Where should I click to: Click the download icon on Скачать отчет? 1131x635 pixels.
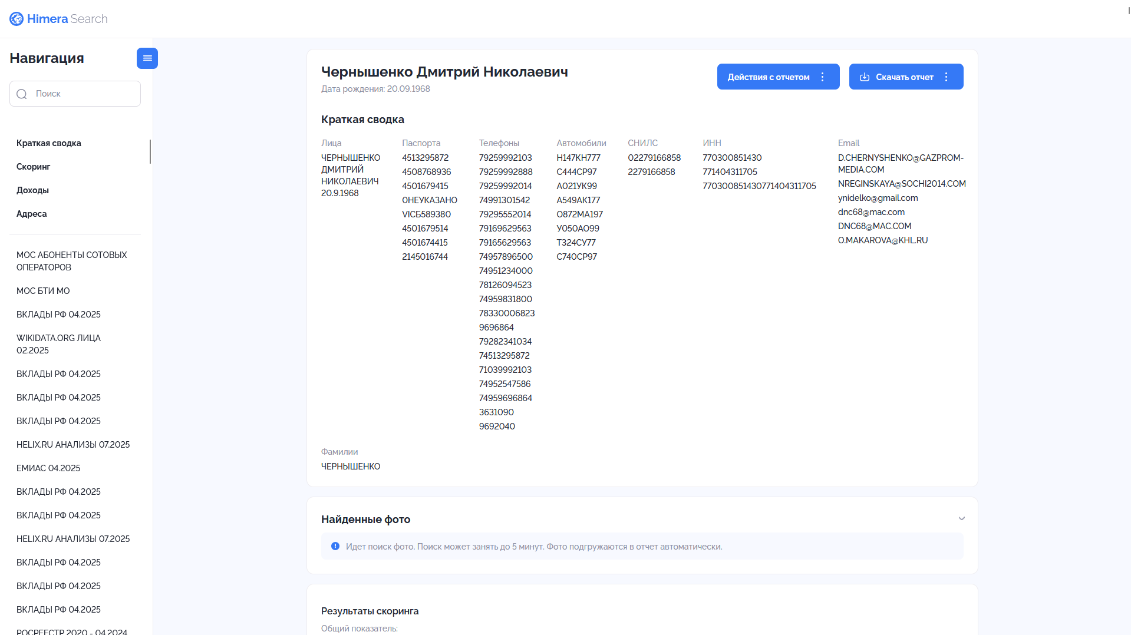(x=865, y=77)
